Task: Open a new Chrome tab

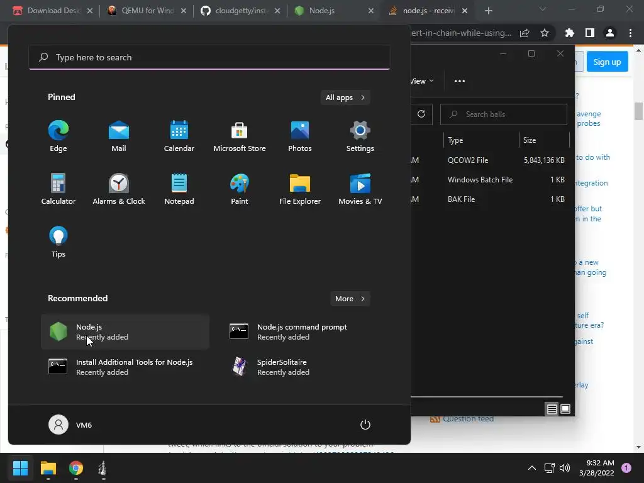Action: pos(488,11)
